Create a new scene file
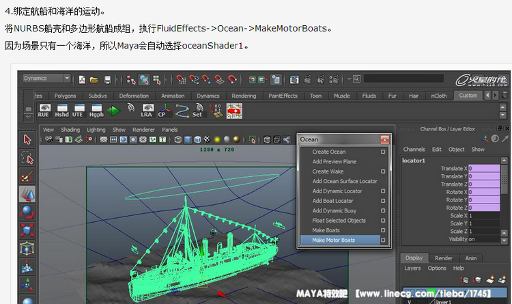512x304 pixels. (x=82, y=79)
